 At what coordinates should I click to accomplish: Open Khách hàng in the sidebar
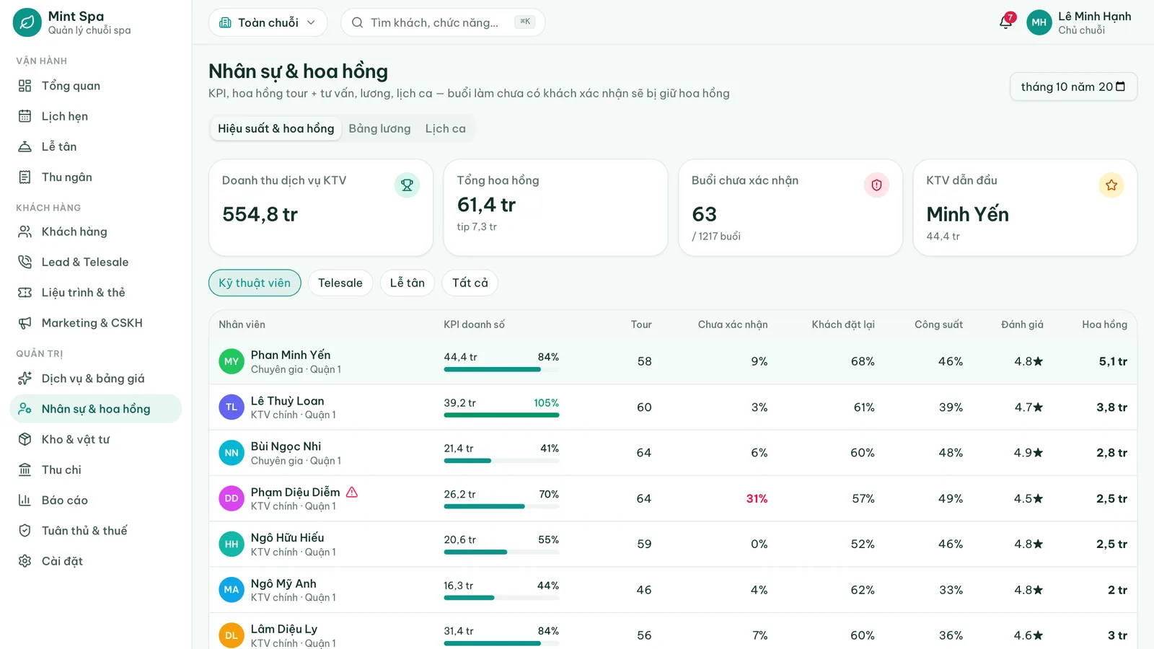(95, 231)
